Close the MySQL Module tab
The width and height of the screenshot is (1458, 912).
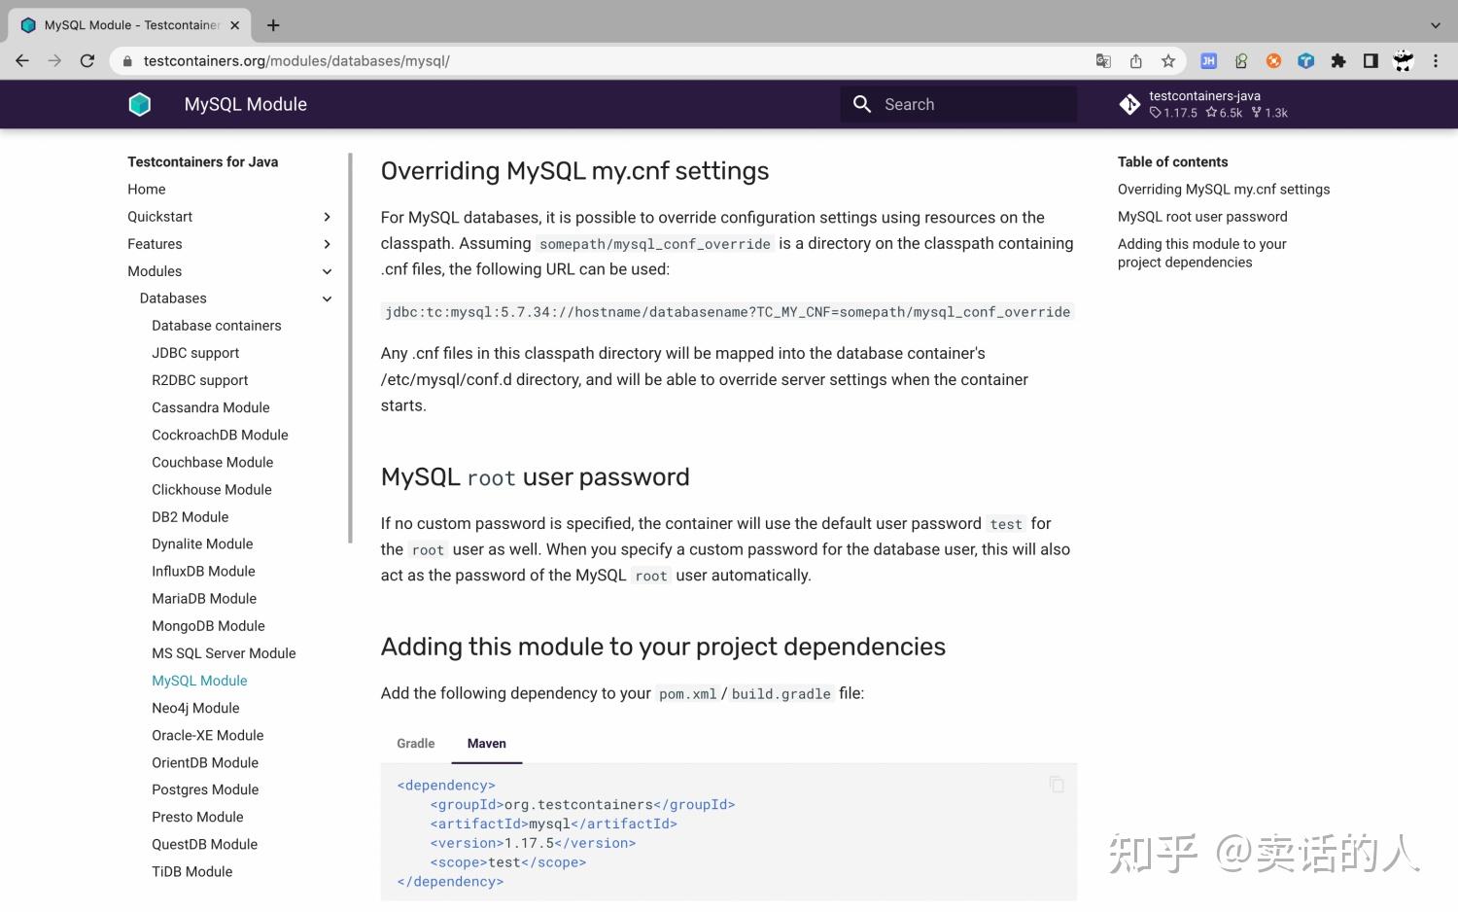pyautogui.click(x=234, y=25)
